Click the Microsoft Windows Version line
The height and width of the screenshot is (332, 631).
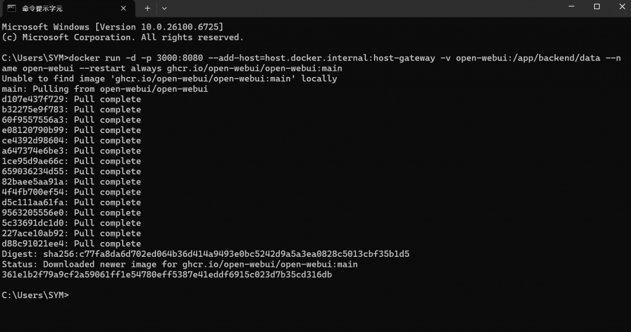click(x=113, y=27)
